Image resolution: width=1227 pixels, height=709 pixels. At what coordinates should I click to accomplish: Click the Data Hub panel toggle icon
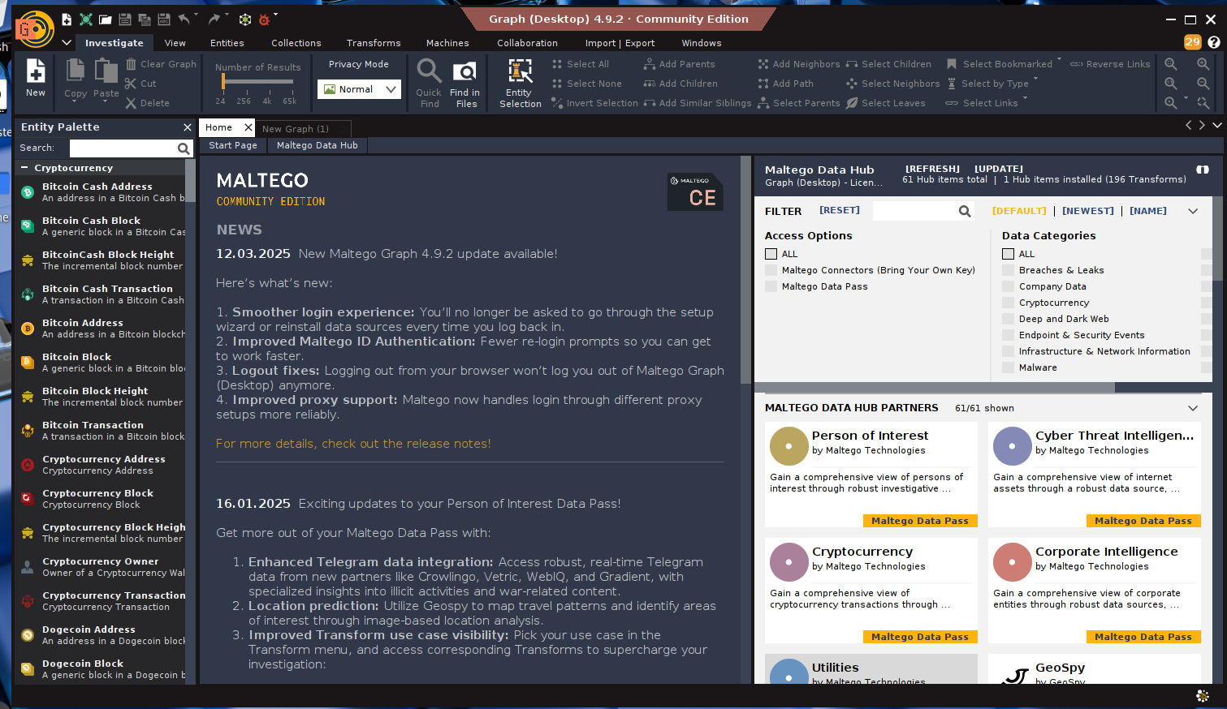pos(1203,170)
